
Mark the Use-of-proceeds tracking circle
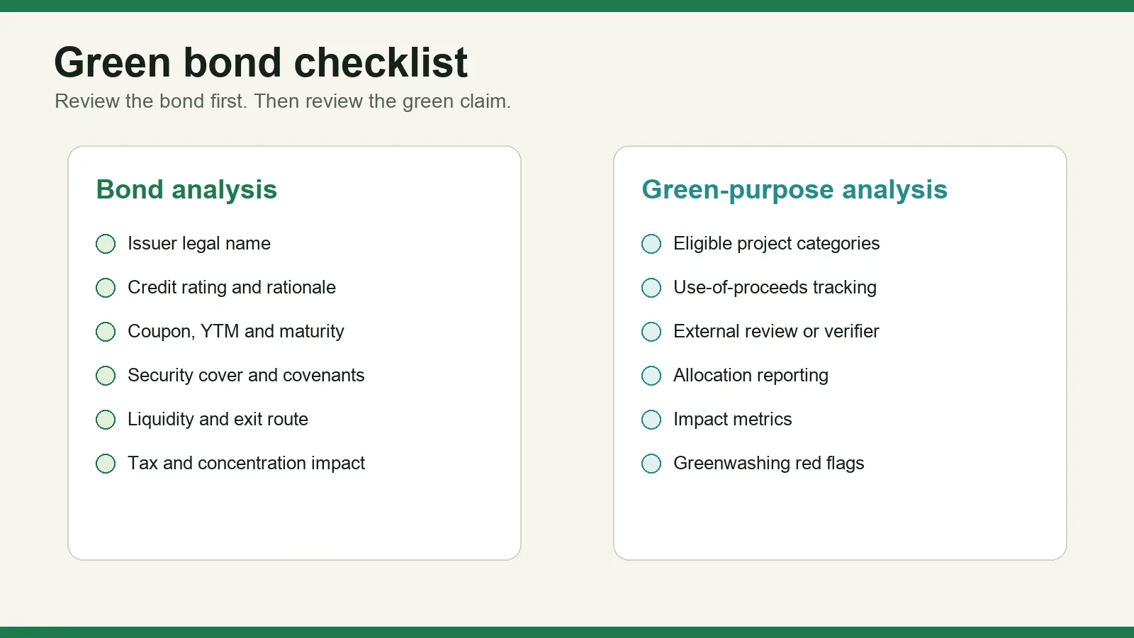651,288
